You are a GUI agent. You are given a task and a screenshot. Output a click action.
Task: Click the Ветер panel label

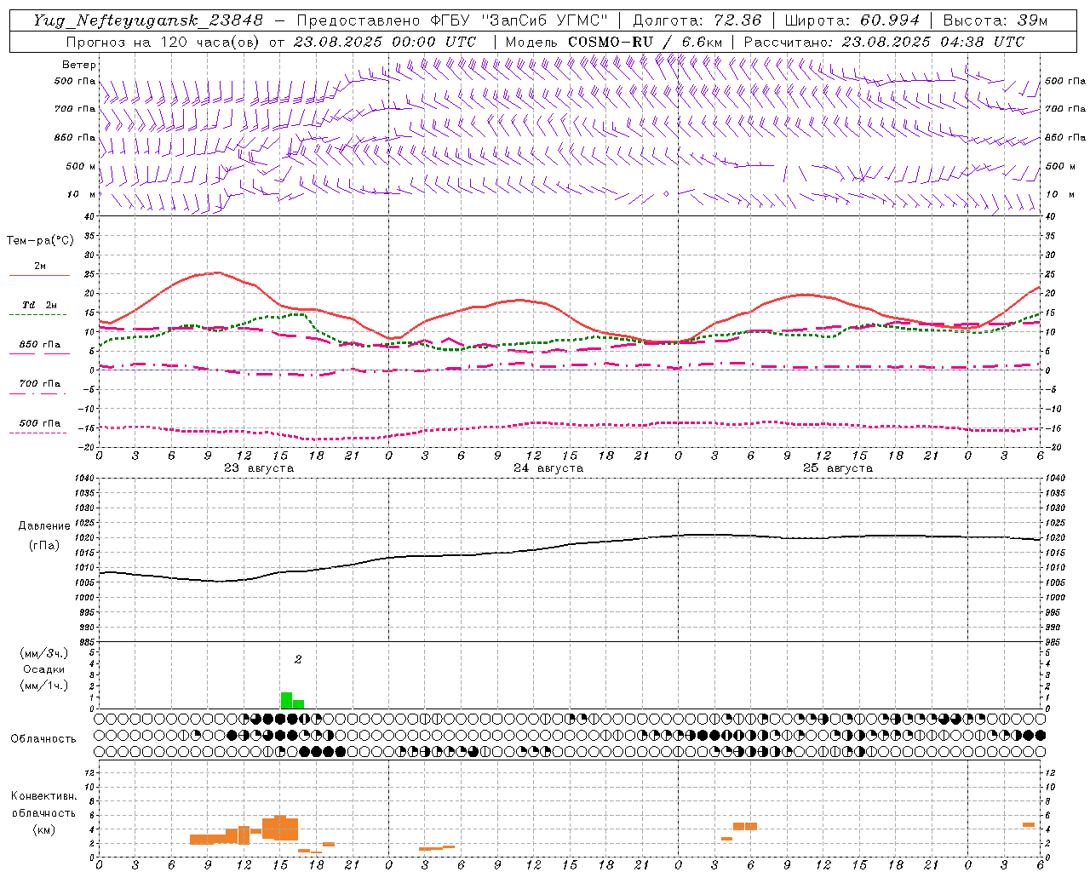(79, 65)
